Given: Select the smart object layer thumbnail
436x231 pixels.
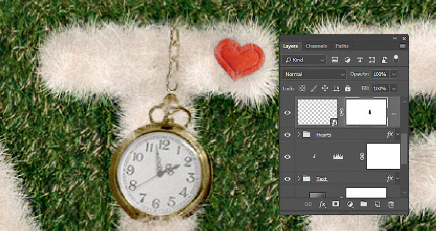Looking at the screenshot, I should (318, 112).
